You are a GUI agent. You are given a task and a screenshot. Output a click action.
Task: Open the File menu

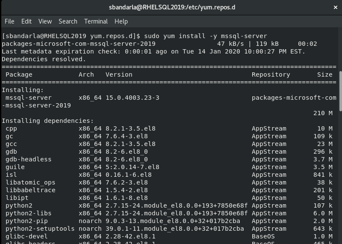pyautogui.click(x=9, y=21)
